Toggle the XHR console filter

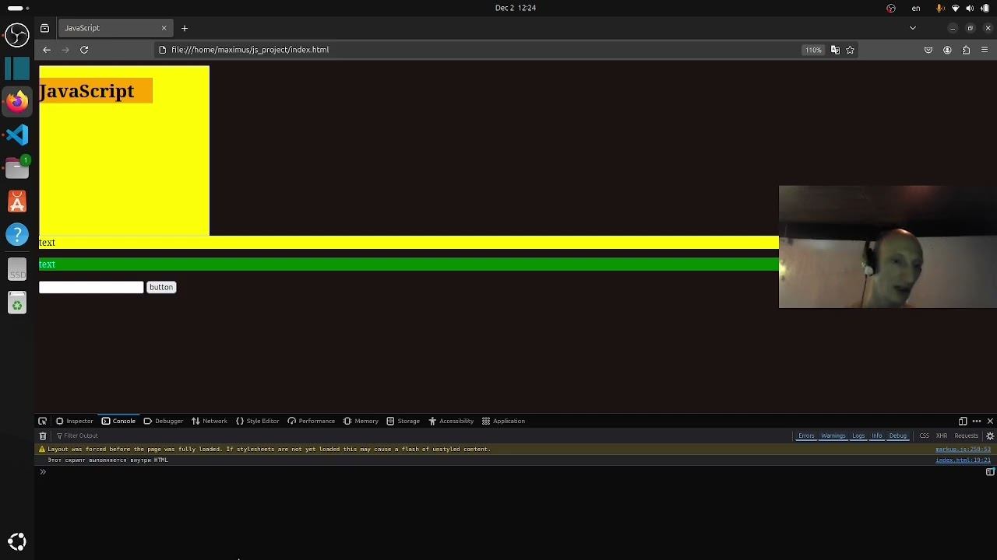point(942,436)
